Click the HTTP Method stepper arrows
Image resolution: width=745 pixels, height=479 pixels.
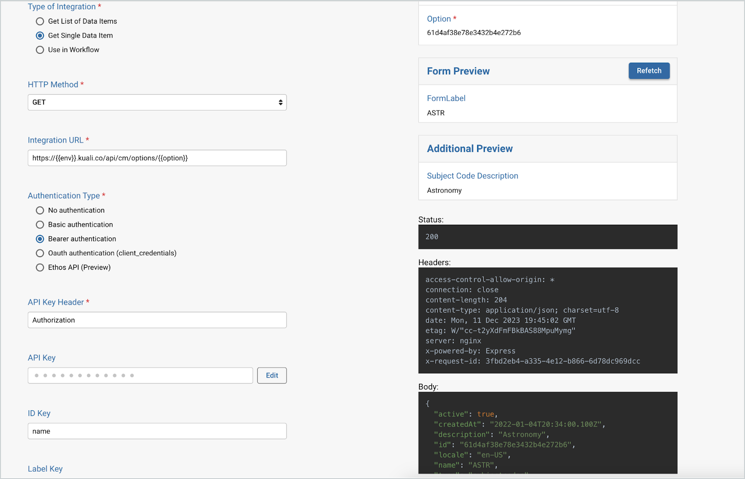coord(280,102)
